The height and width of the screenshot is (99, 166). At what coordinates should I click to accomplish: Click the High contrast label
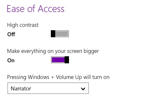pyautogui.click(x=23, y=25)
